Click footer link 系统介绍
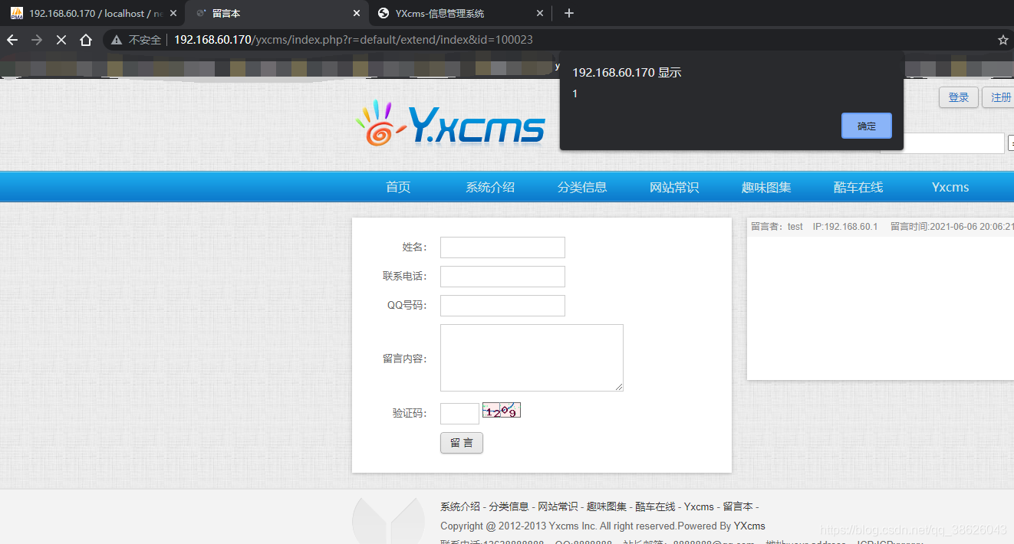The image size is (1014, 544). 460,506
